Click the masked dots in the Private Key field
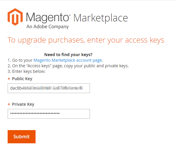The height and width of the screenshot is (153, 176). [35, 114]
